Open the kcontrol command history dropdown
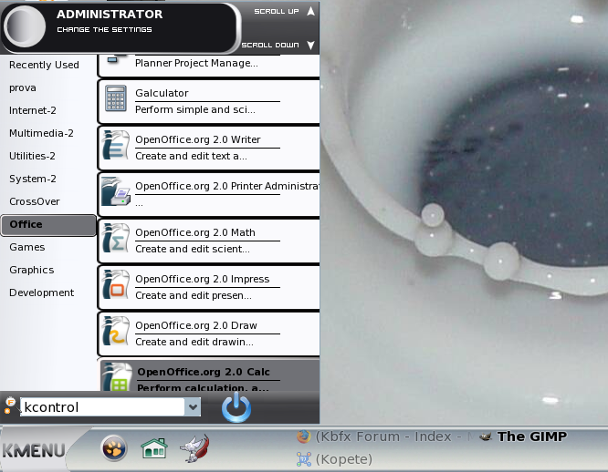The height and width of the screenshot is (472, 608). [x=193, y=407]
